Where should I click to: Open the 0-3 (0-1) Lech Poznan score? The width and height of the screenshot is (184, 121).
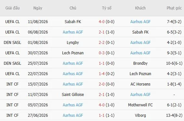[106, 53]
